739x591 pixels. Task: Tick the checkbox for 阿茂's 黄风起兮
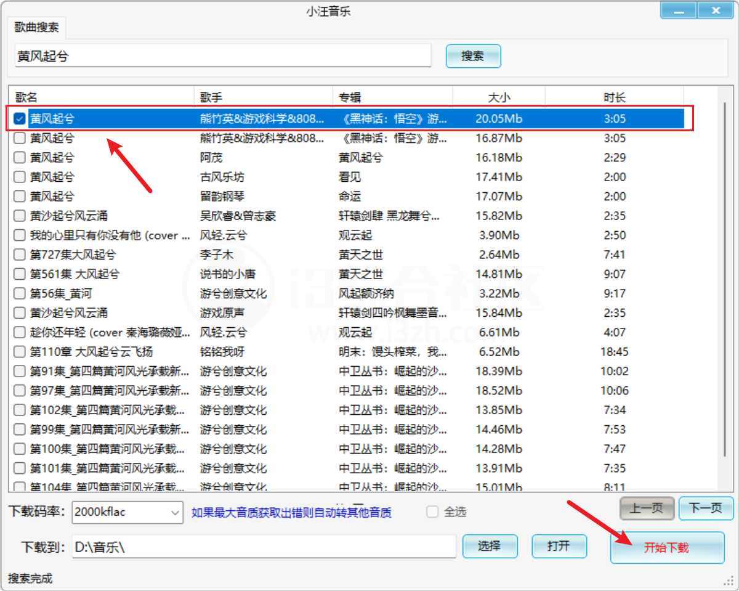tap(20, 157)
